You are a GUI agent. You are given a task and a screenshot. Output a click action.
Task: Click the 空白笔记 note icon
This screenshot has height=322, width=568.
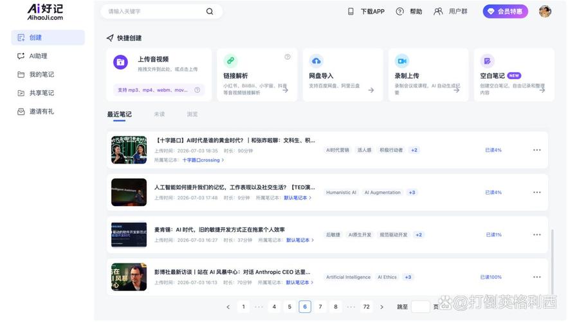point(487,61)
